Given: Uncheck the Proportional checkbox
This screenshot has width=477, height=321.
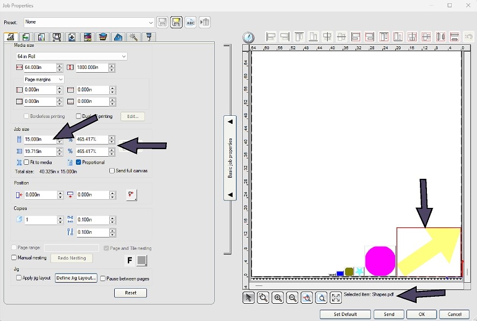Looking at the screenshot, I should [79, 162].
